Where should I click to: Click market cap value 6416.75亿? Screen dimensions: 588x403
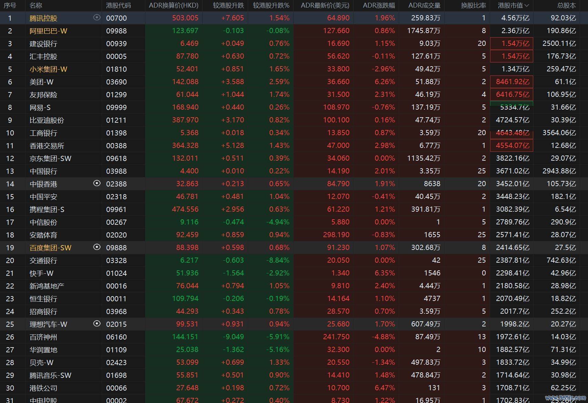pyautogui.click(x=513, y=94)
